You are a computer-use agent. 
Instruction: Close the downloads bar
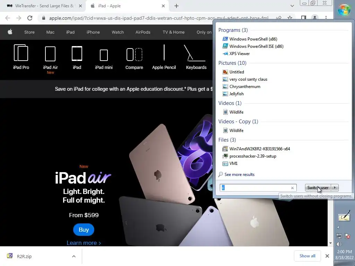(x=327, y=256)
